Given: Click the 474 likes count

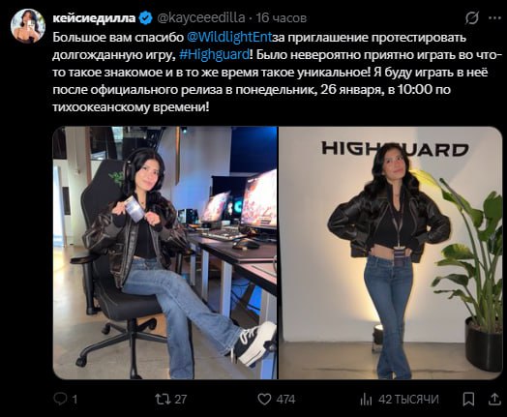Looking at the screenshot, I should [x=285, y=400].
